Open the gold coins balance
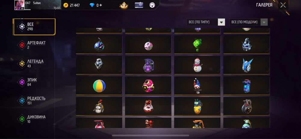The height and width of the screenshot is (139, 301). click(72, 5)
